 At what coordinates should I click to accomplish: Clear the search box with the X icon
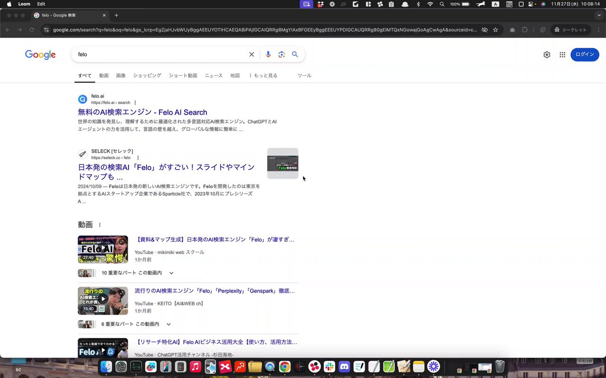pyautogui.click(x=252, y=54)
